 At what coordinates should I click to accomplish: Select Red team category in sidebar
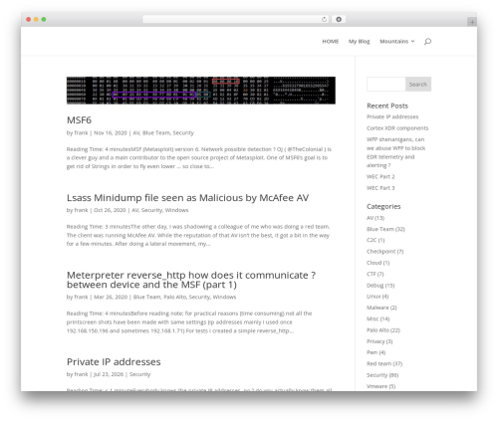pos(379,363)
